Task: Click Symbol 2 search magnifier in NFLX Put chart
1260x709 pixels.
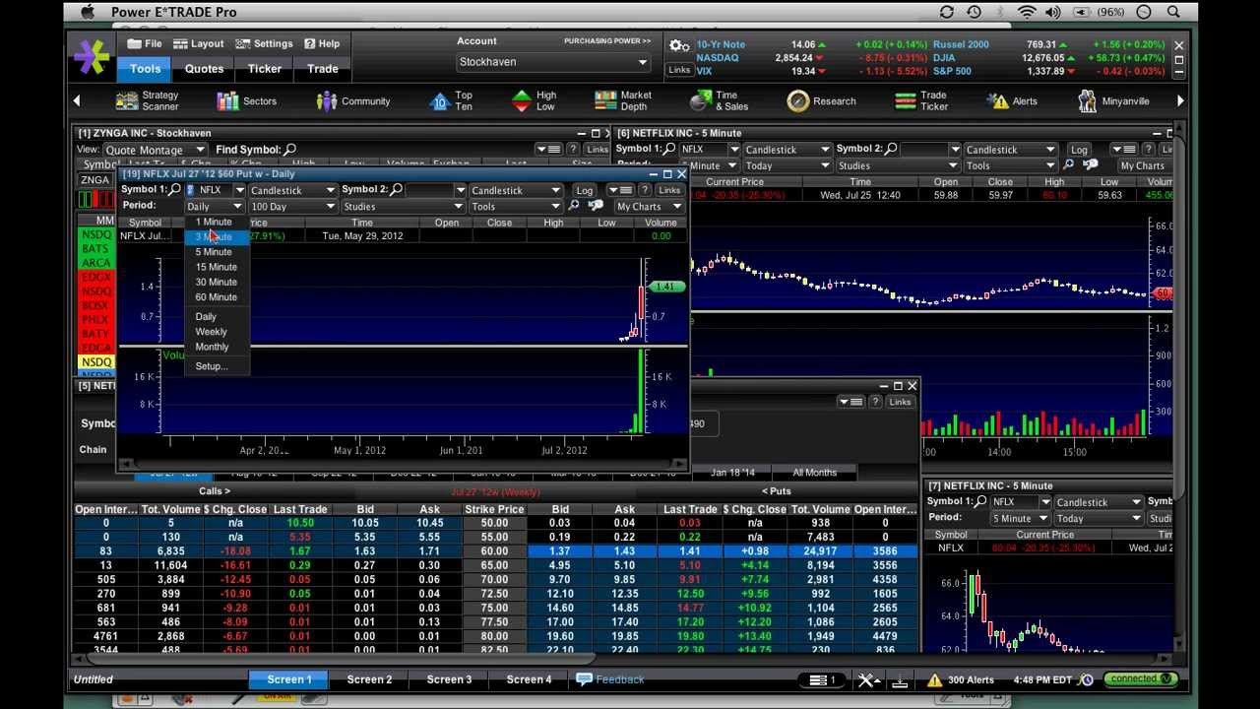Action: 396,189
